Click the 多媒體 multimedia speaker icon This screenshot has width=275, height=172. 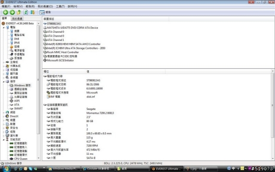[7, 77]
